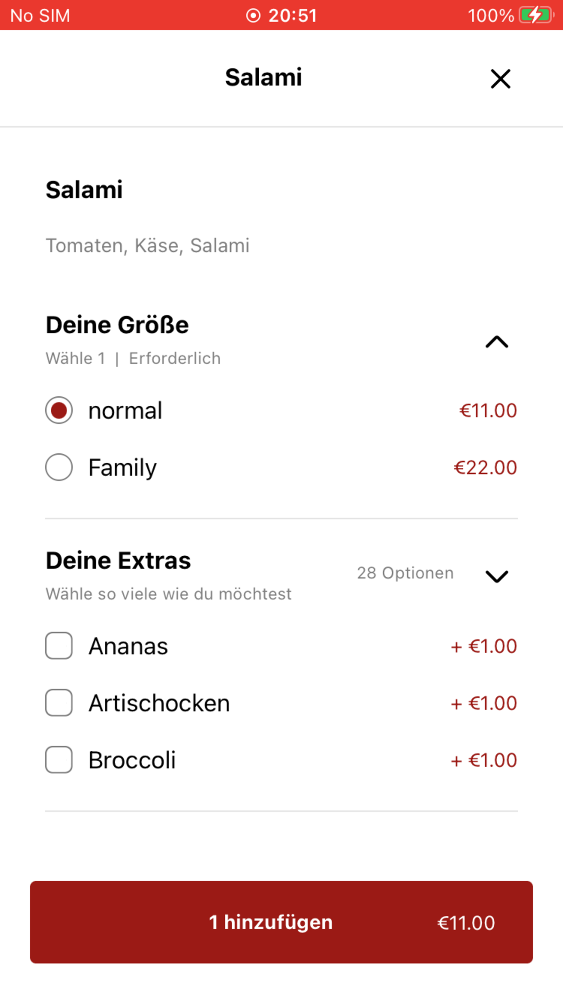
Task: Click the €11.00 normal price
Action: click(488, 411)
